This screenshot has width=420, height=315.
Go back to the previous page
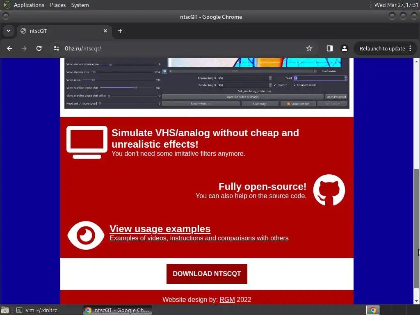coord(9,48)
